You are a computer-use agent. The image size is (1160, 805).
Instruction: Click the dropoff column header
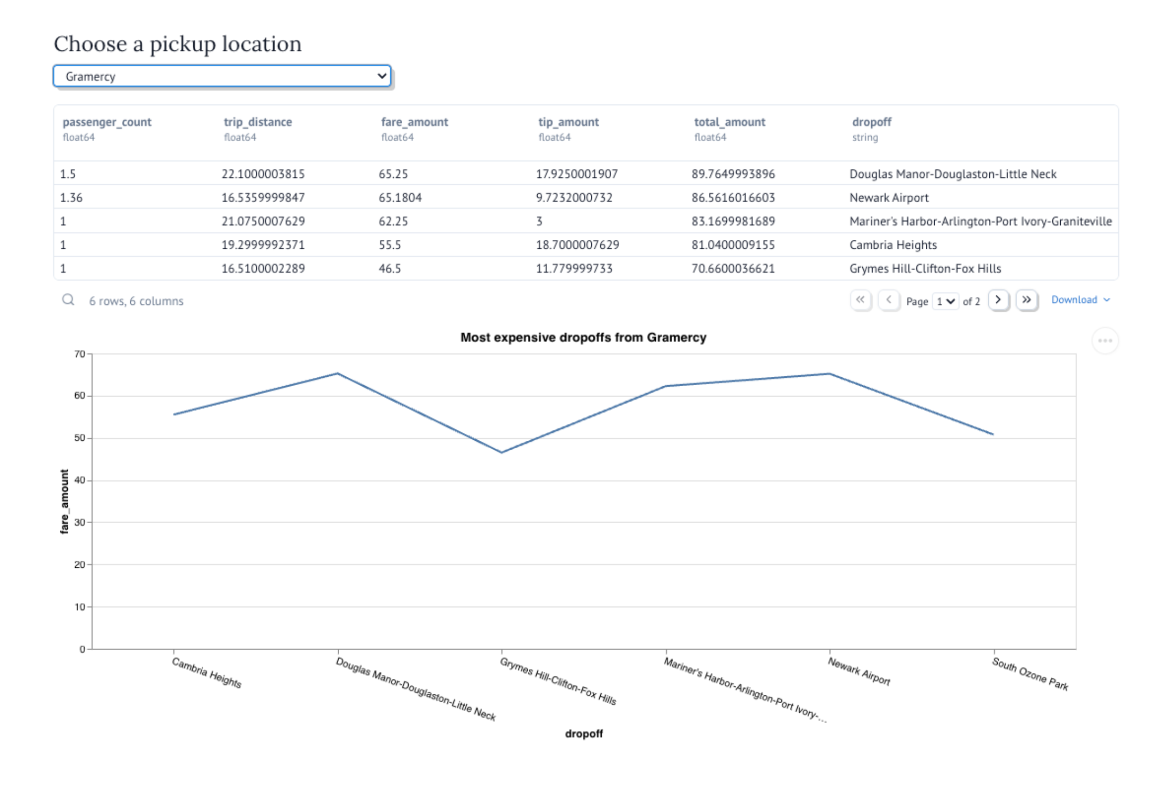872,122
